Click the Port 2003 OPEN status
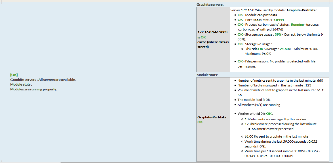333x163 pixels. tap(279, 20)
